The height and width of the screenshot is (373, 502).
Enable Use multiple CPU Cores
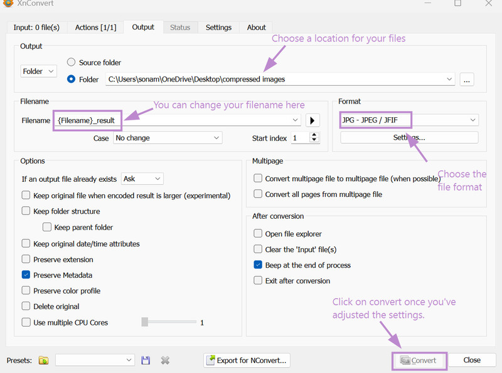point(26,322)
